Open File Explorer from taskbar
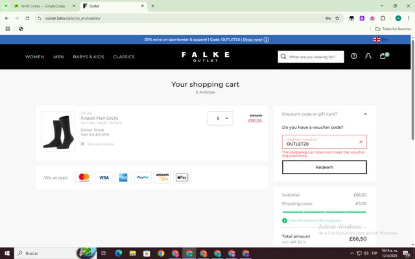The image size is (415, 259). coord(132,253)
